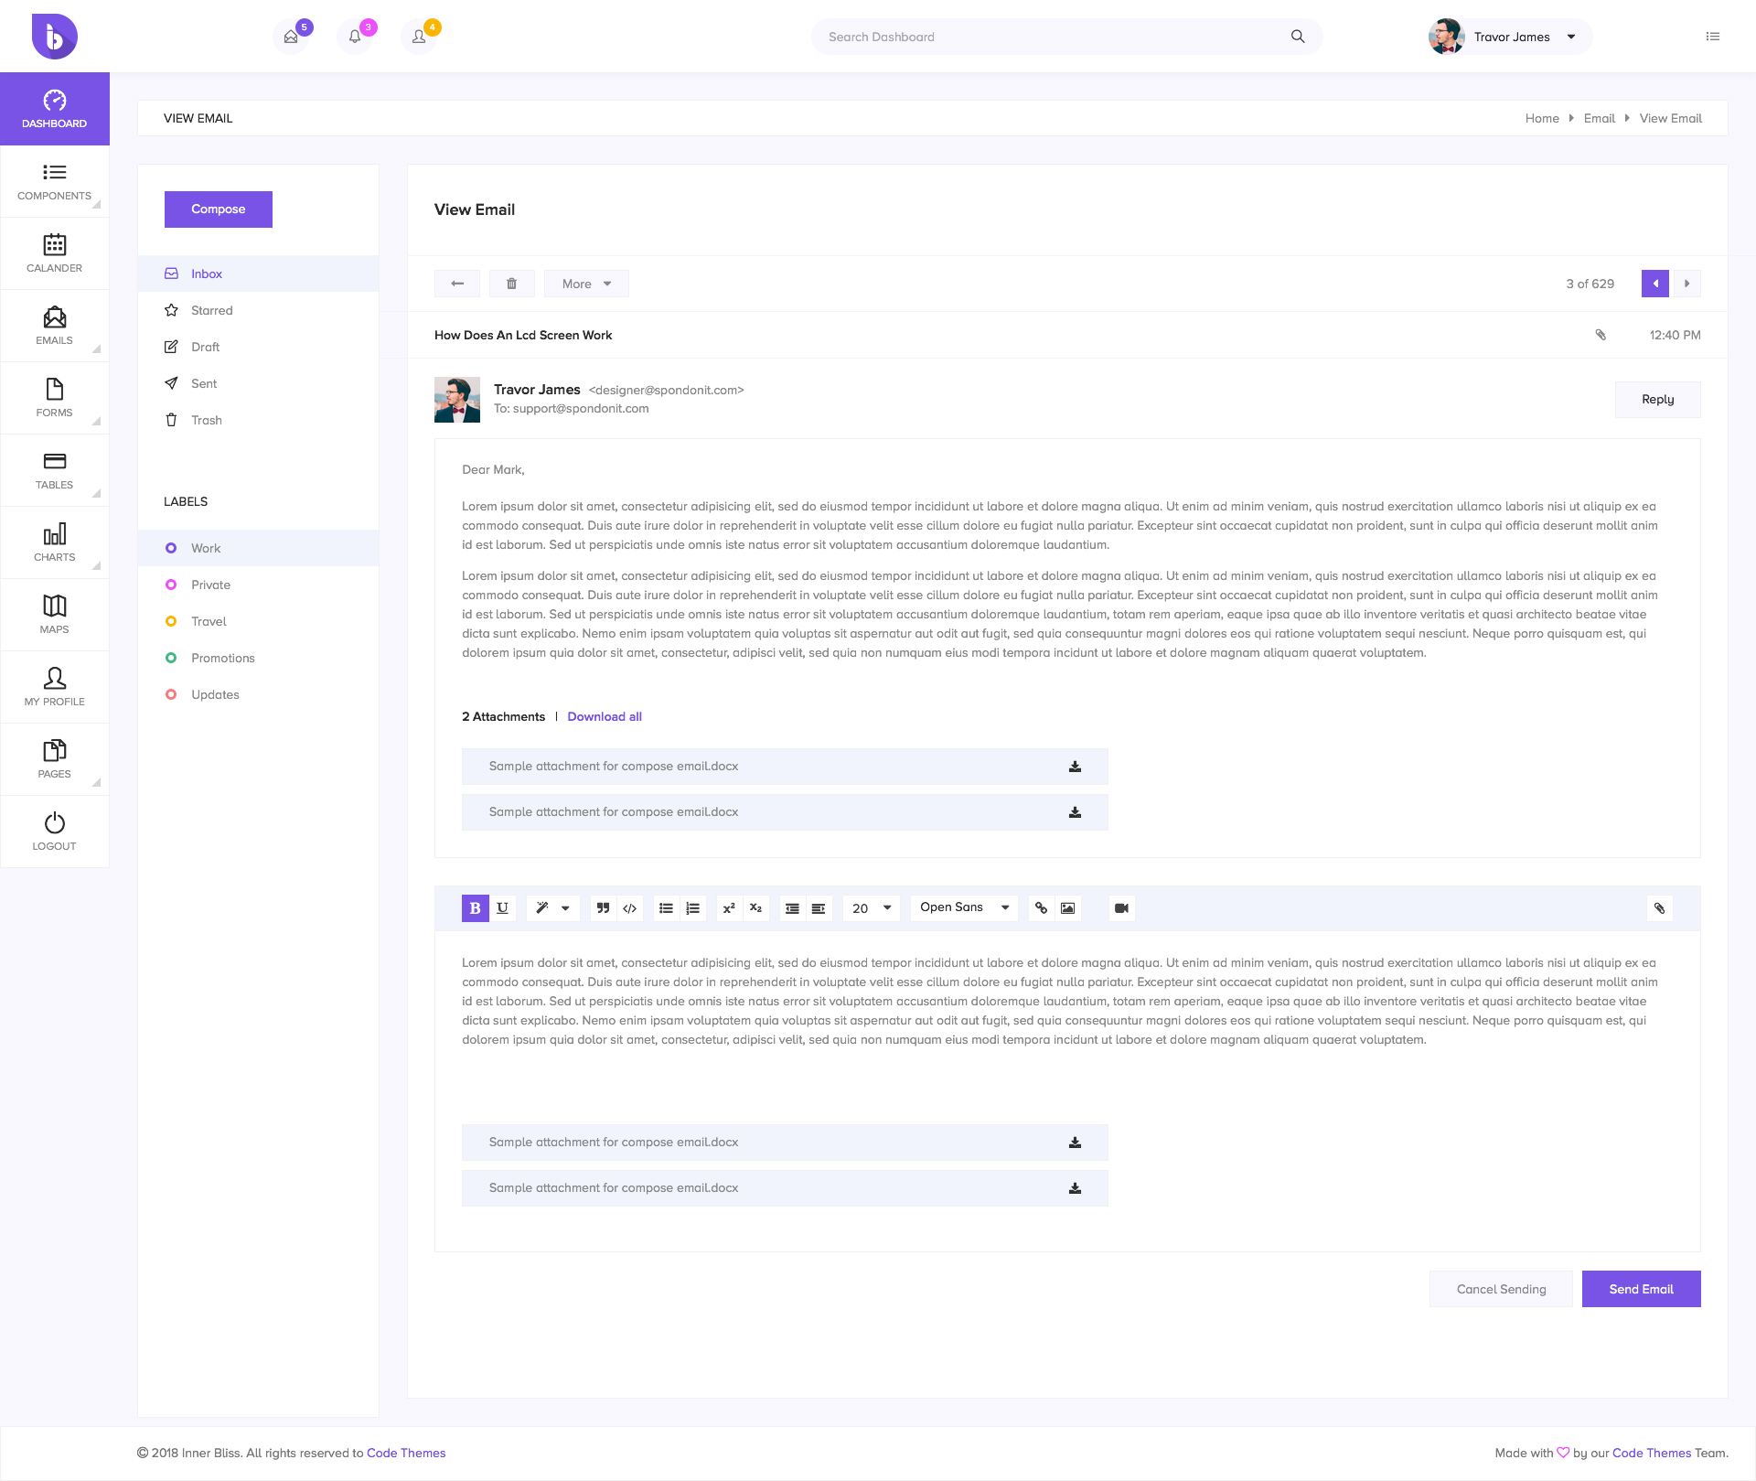Image resolution: width=1756 pixels, height=1481 pixels.
Task: Switch to the Starred mail folder
Action: tap(211, 310)
